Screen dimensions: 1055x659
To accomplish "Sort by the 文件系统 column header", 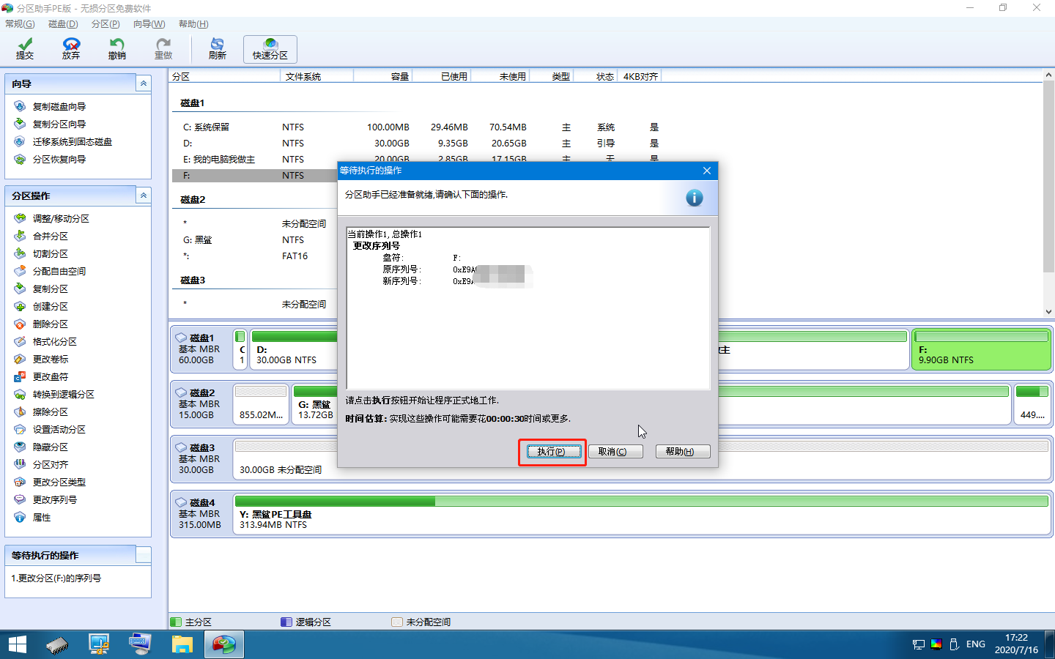I will coord(318,76).
